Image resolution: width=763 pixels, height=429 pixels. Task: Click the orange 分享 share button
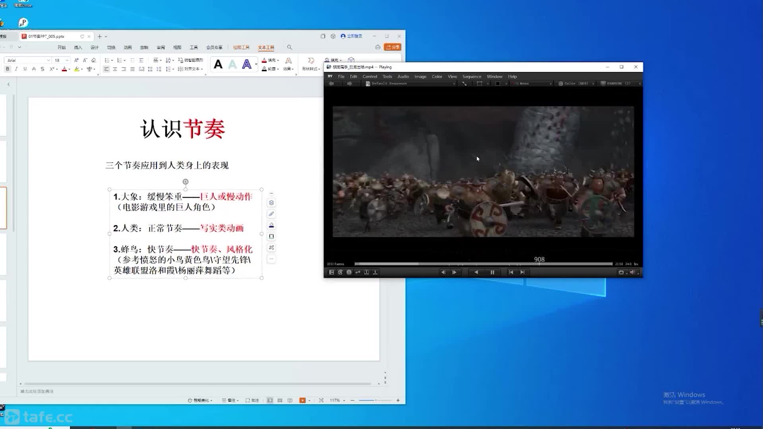point(393,47)
